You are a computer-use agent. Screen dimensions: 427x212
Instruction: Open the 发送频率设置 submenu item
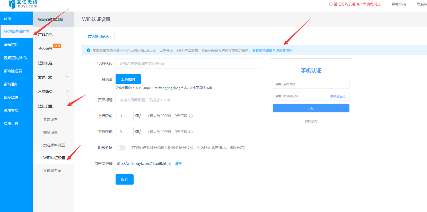coord(54,145)
